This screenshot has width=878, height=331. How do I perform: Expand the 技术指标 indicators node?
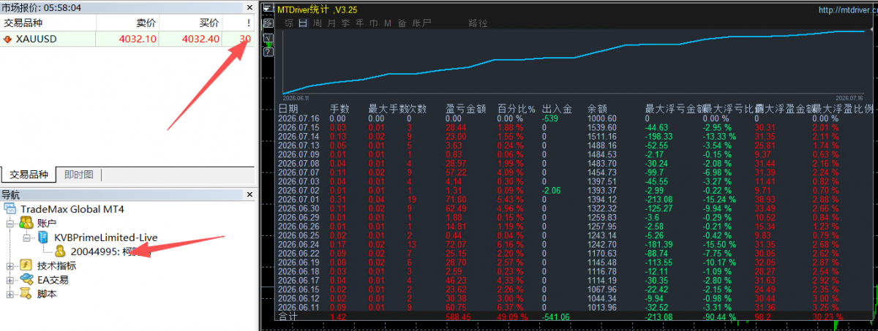pos(10,266)
